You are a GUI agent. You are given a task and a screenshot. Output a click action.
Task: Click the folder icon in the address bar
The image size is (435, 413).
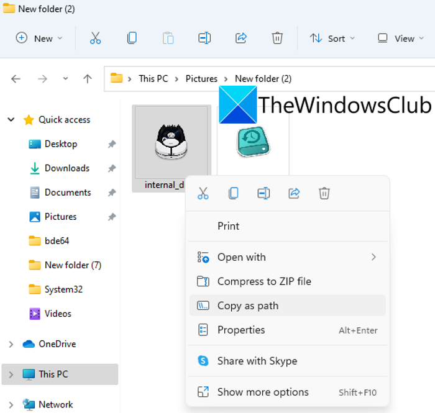(x=117, y=78)
